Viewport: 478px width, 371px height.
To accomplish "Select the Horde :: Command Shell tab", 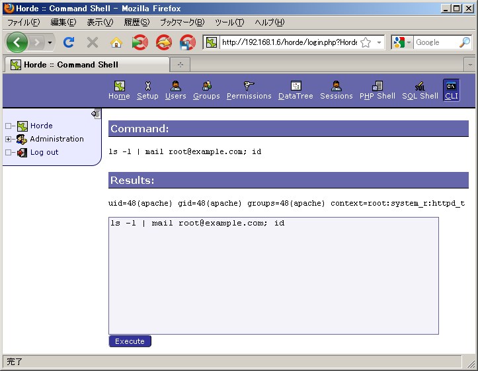I will (86, 65).
